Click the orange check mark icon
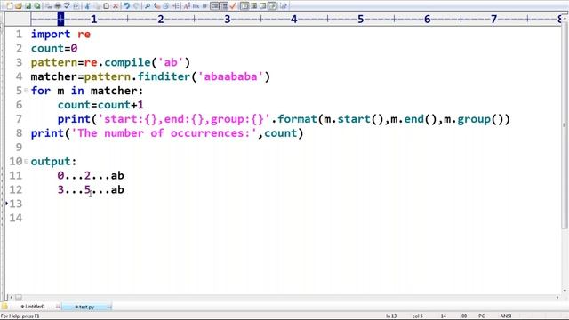This screenshot has height=320, width=569. (x=233, y=6)
